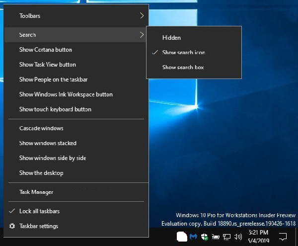Click the Taskbar settings gear icon

tap(12, 226)
